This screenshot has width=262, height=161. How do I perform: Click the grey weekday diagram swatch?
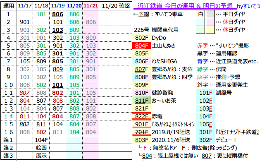210,14
